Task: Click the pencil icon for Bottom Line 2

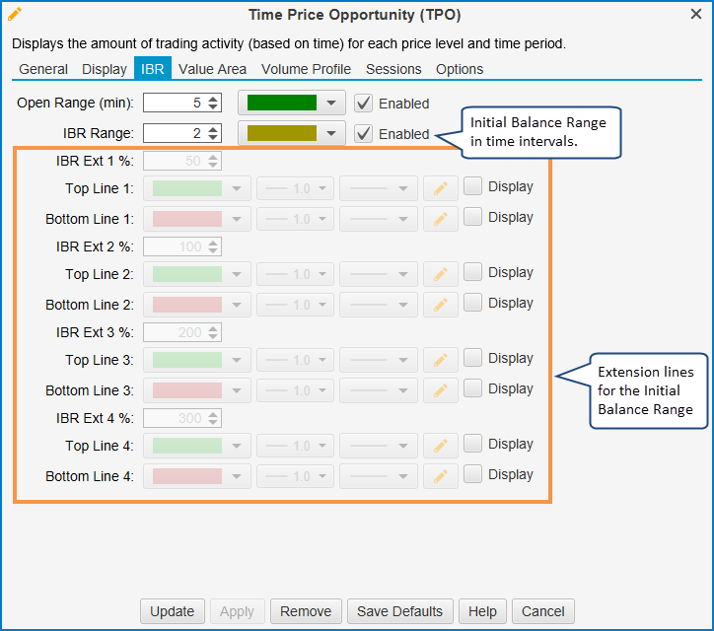Action: tap(441, 305)
